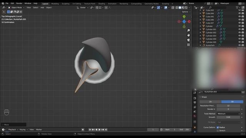Click the red X axis circle on navigation gizmo

click(x=189, y=21)
